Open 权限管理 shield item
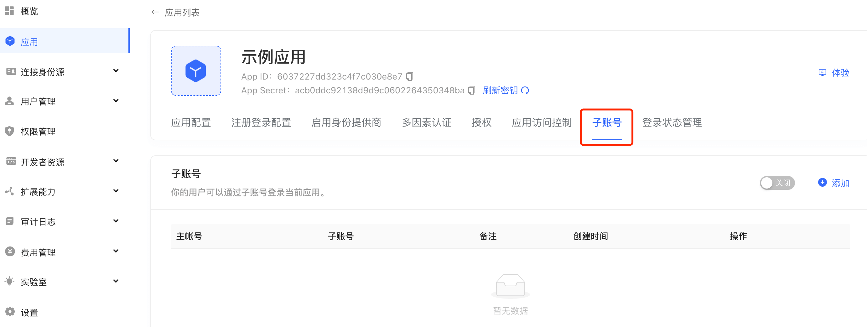 38,132
